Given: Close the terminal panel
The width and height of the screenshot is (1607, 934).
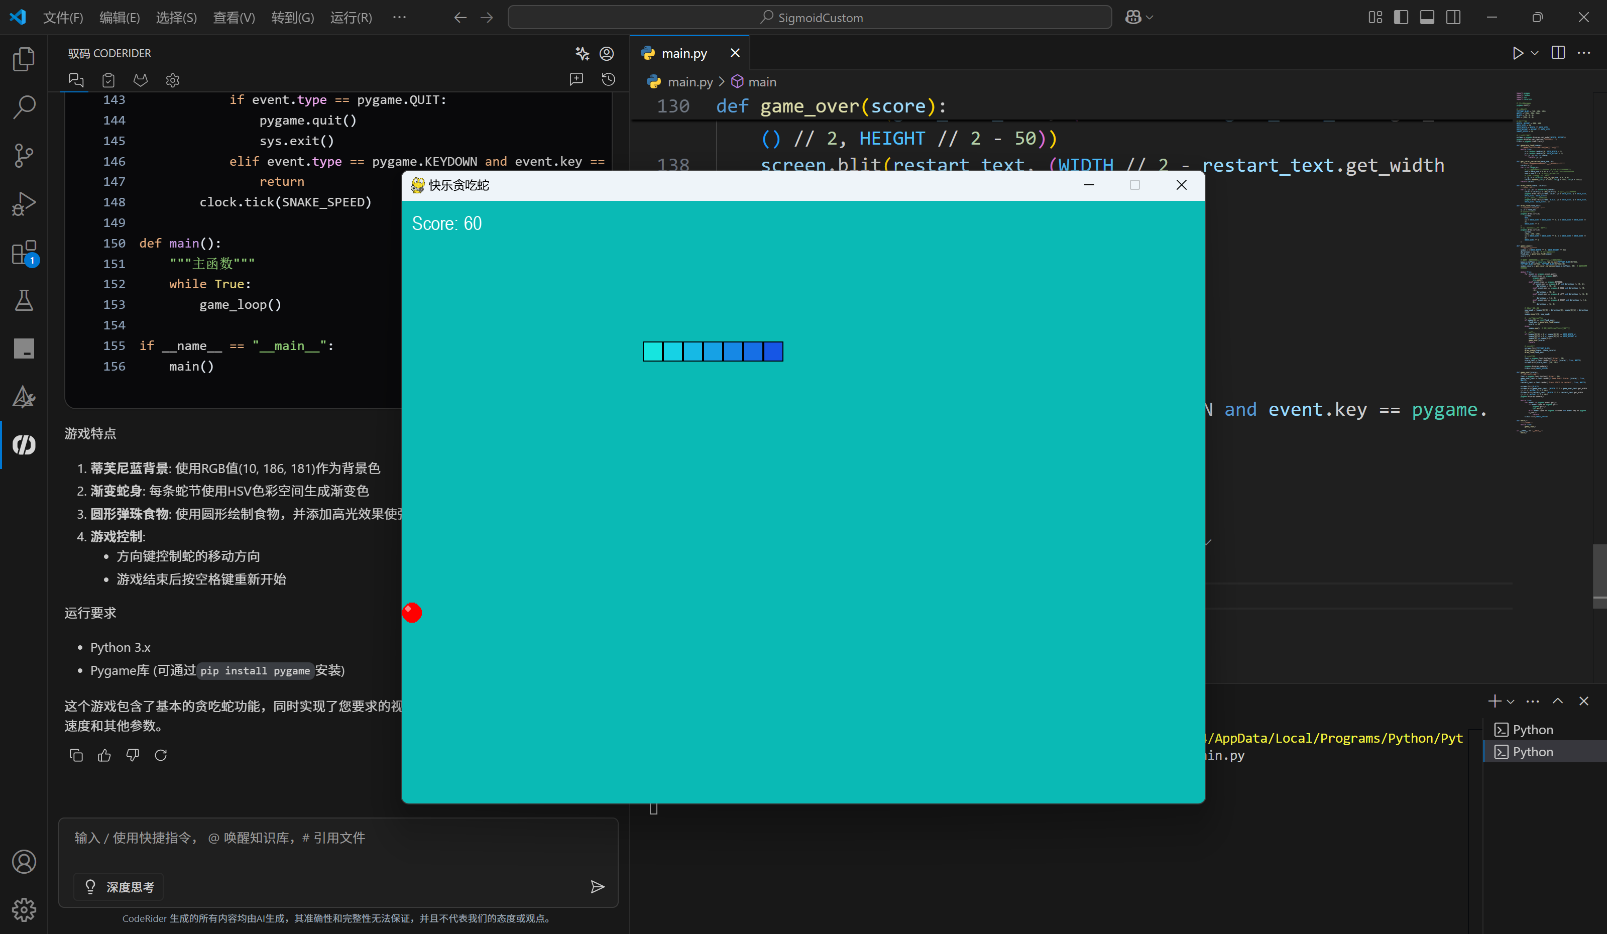Looking at the screenshot, I should 1583,701.
